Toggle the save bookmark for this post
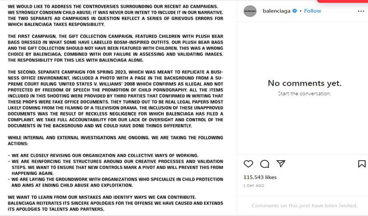 click(x=361, y=164)
